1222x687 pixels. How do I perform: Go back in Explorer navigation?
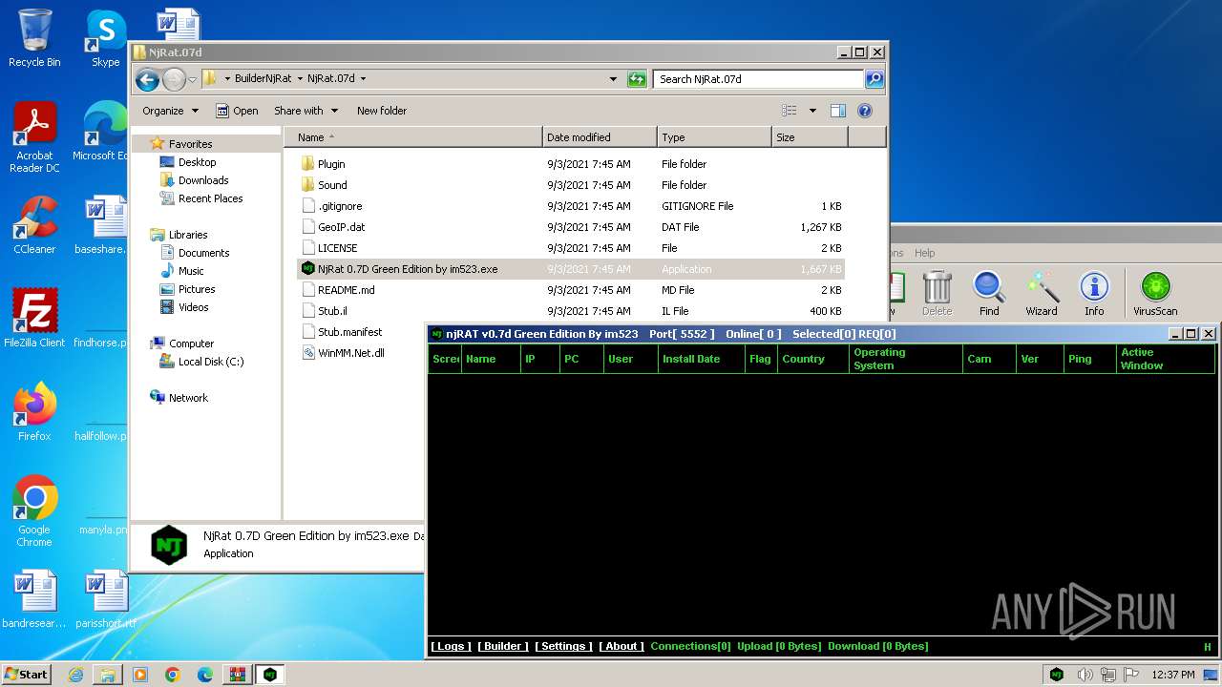(147, 79)
